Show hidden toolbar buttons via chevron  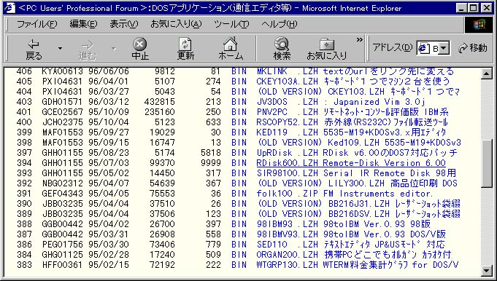[x=359, y=40]
